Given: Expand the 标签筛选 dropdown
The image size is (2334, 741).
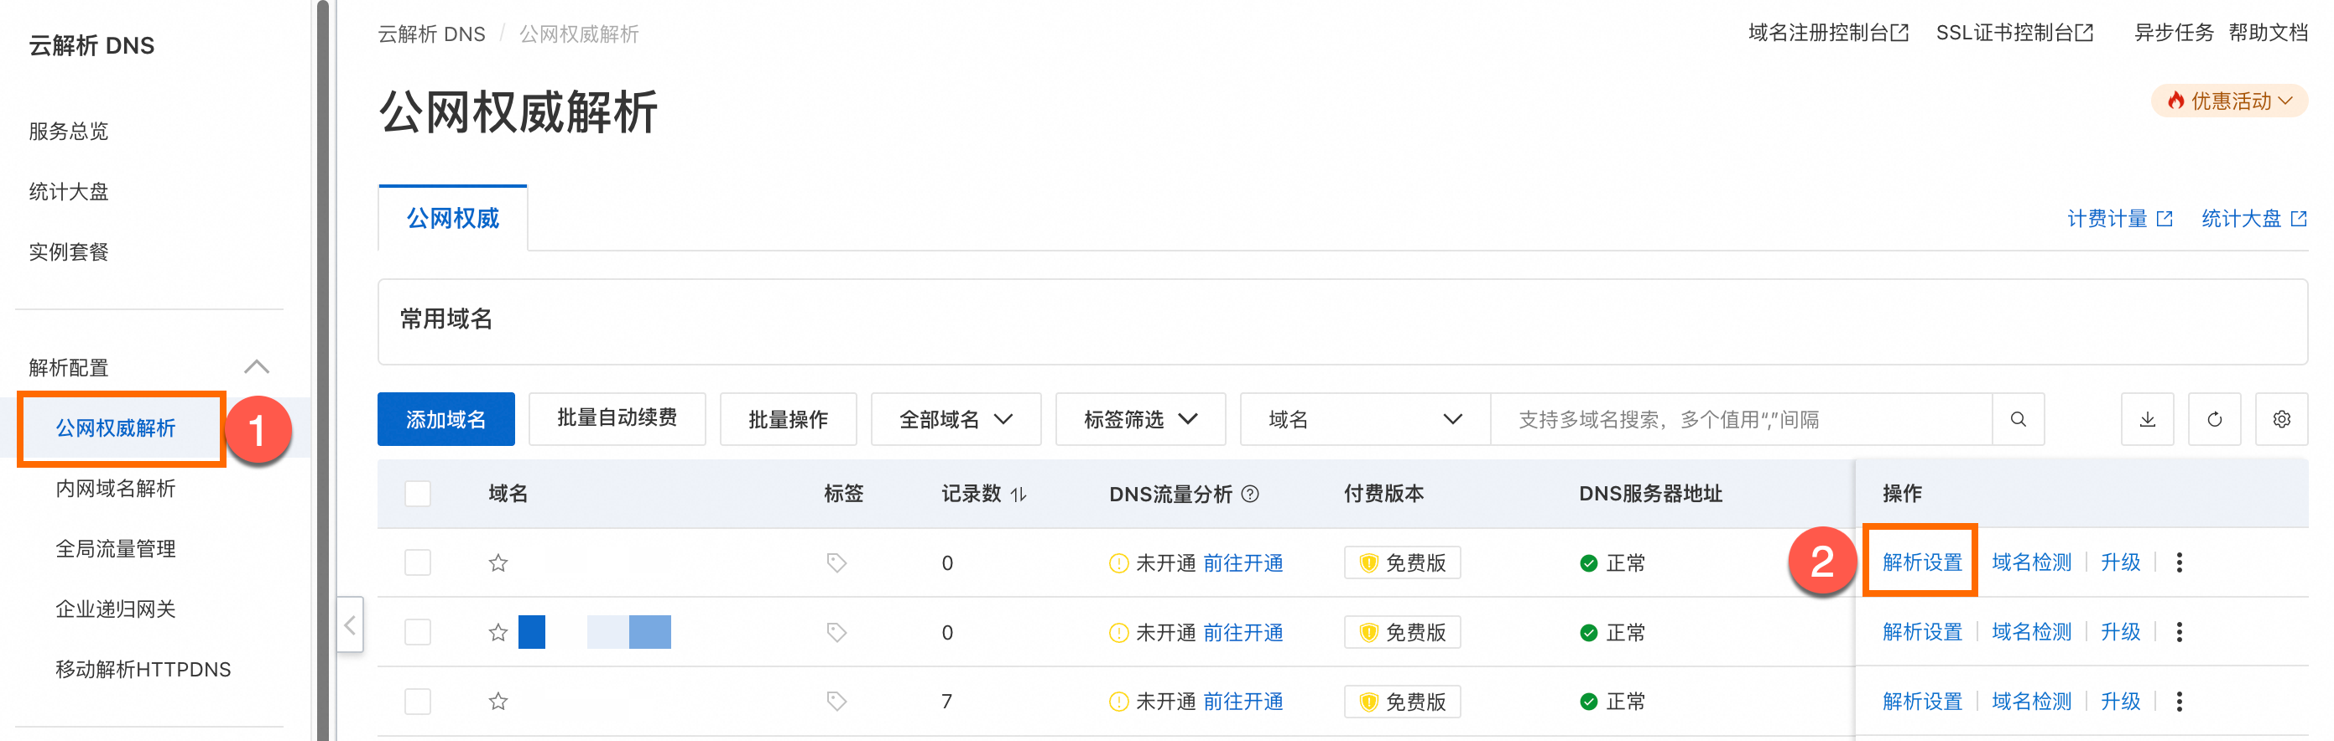Looking at the screenshot, I should tap(1140, 419).
